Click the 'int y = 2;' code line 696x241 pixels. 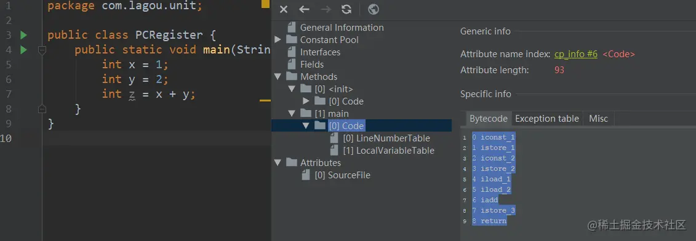135,79
